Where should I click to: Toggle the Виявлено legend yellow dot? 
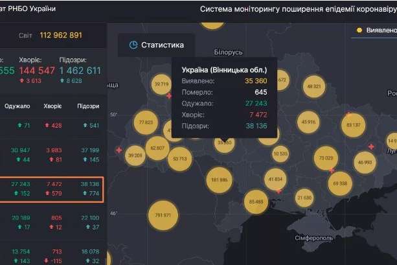pos(358,30)
